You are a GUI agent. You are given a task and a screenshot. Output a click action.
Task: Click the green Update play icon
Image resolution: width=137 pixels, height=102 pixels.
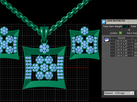pos(120,33)
